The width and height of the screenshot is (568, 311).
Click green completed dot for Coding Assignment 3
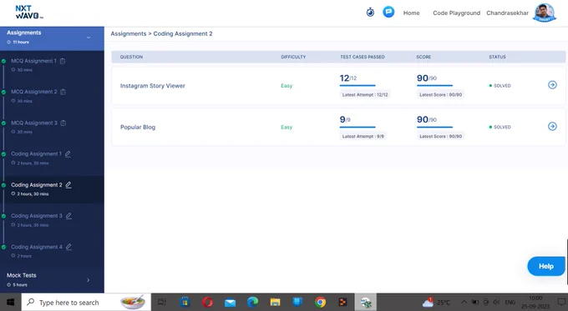pyautogui.click(x=3, y=216)
